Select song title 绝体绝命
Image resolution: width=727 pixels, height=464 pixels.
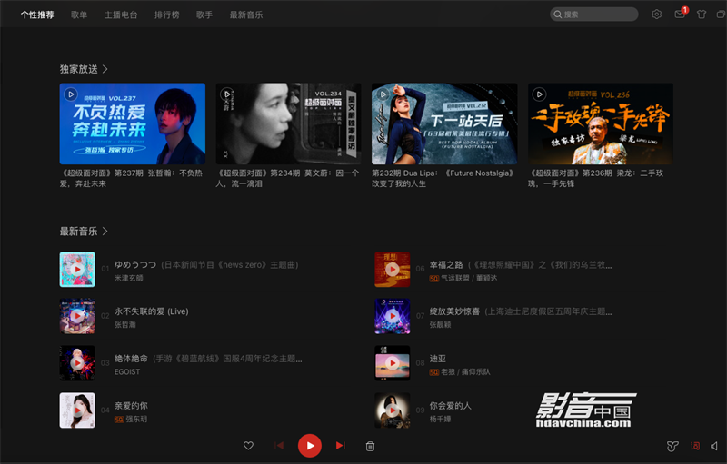[x=131, y=359]
